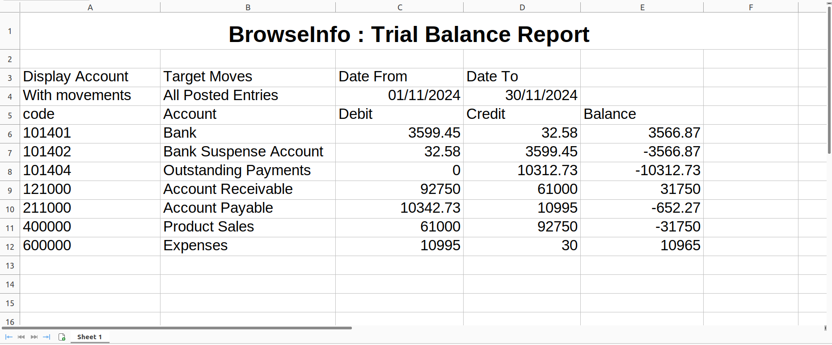Image resolution: width=832 pixels, height=345 pixels.
Task: Add a new sheet with the plus icon
Action: click(62, 337)
